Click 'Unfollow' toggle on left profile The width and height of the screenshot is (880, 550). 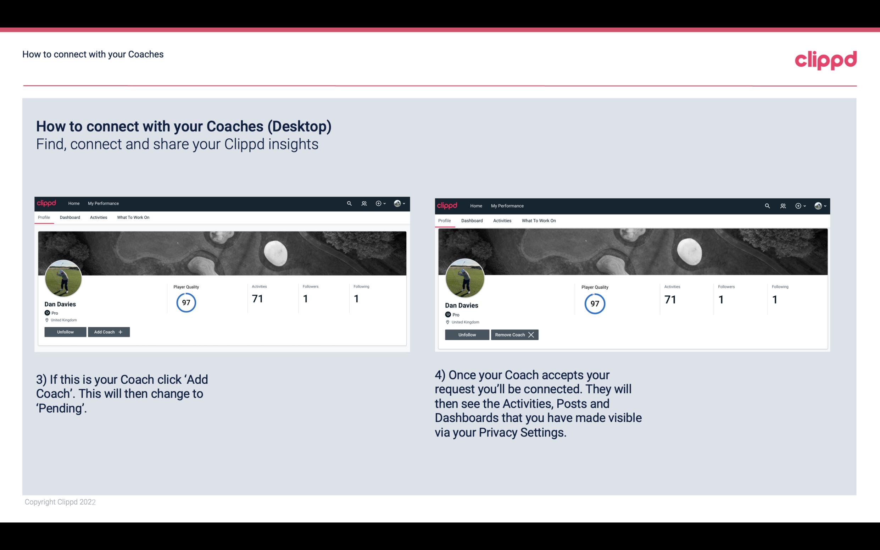[x=65, y=332]
